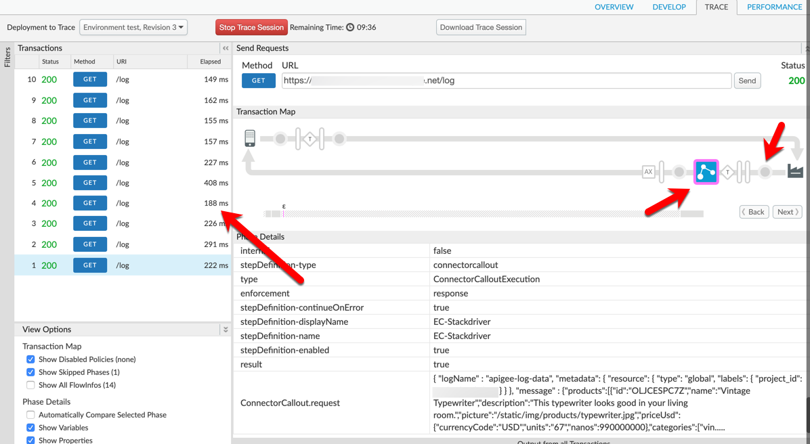Go to Next step in transaction map
The image size is (810, 444).
[x=787, y=212]
